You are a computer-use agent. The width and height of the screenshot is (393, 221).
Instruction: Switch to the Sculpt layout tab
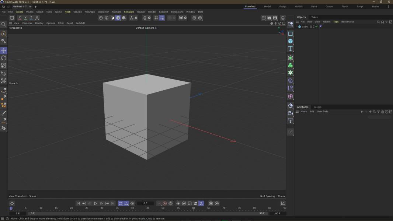point(283,7)
